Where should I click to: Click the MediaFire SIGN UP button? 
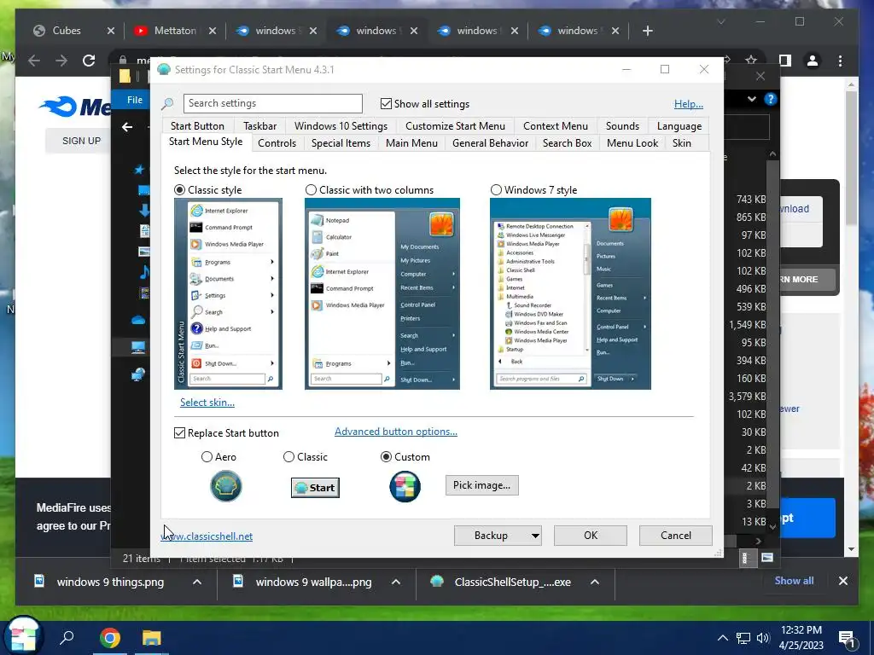(81, 141)
